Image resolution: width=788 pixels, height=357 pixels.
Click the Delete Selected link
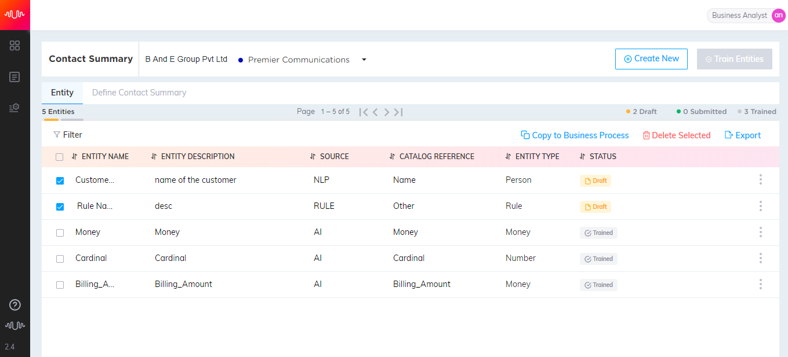676,135
